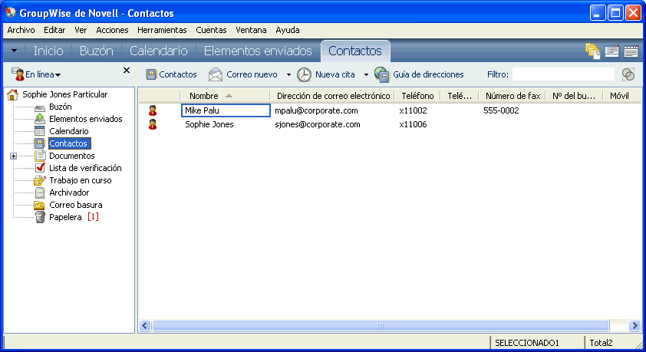Open the Correo nuevo dropdown arrow
The width and height of the screenshot is (646, 352).
click(x=288, y=75)
